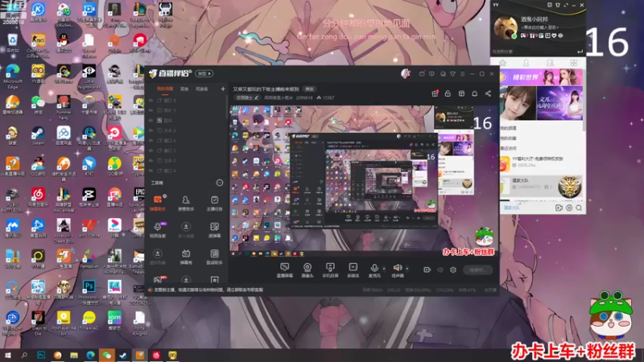Switch to the YY home tab
Image resolution: width=644 pixels, height=362 pixels.
pyautogui.click(x=502, y=63)
